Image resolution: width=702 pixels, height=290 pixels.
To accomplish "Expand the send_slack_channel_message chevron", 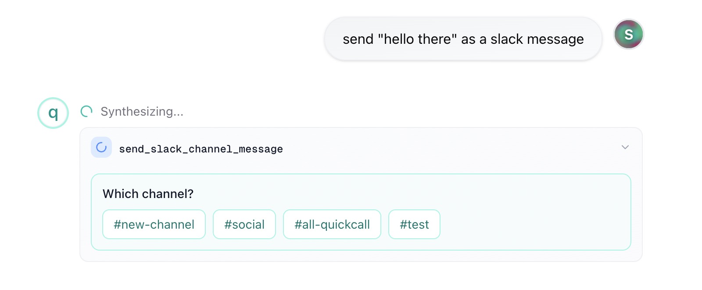I will [x=625, y=147].
